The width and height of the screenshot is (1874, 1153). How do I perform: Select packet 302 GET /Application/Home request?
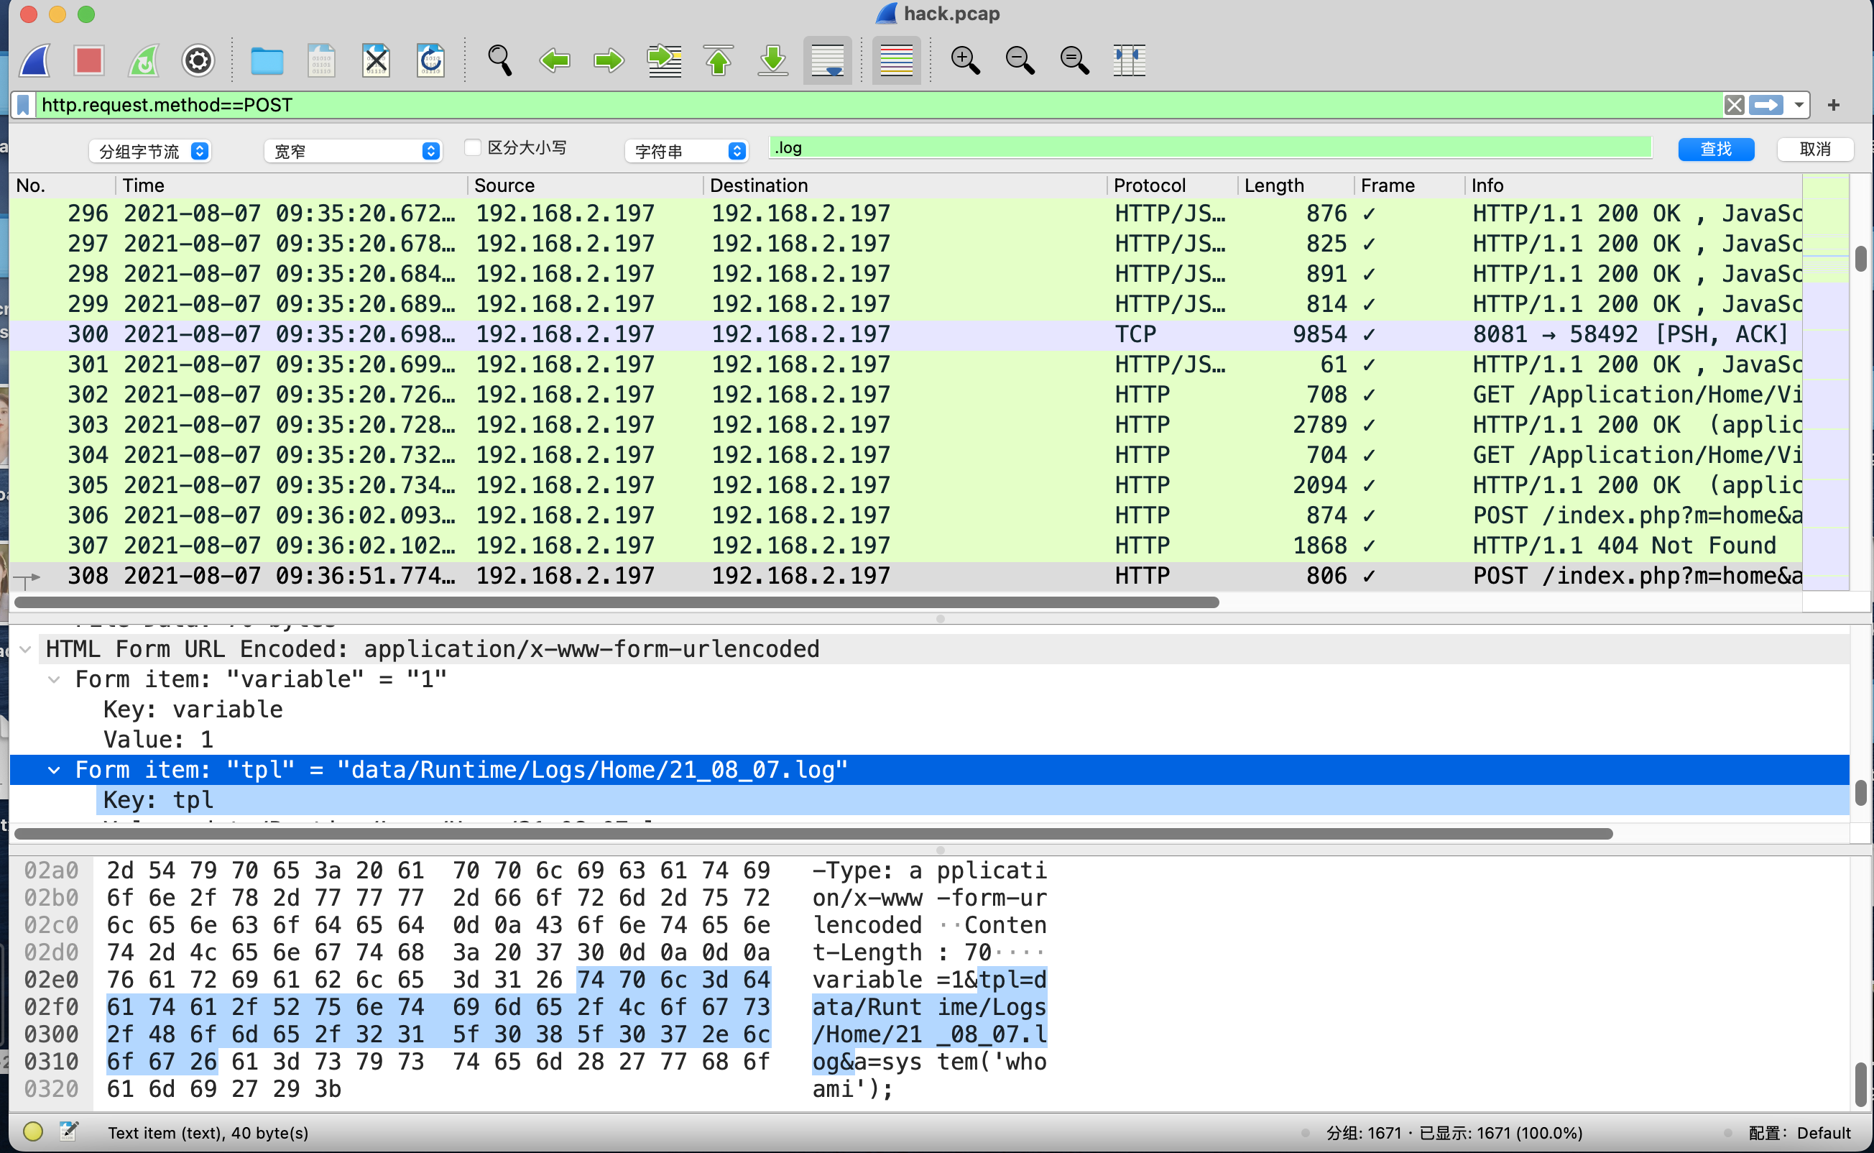click(905, 395)
